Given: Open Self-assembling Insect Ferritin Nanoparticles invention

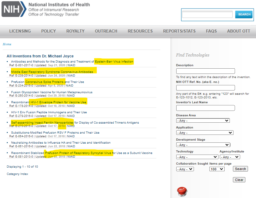Looking at the screenshot, I should click(75, 123).
